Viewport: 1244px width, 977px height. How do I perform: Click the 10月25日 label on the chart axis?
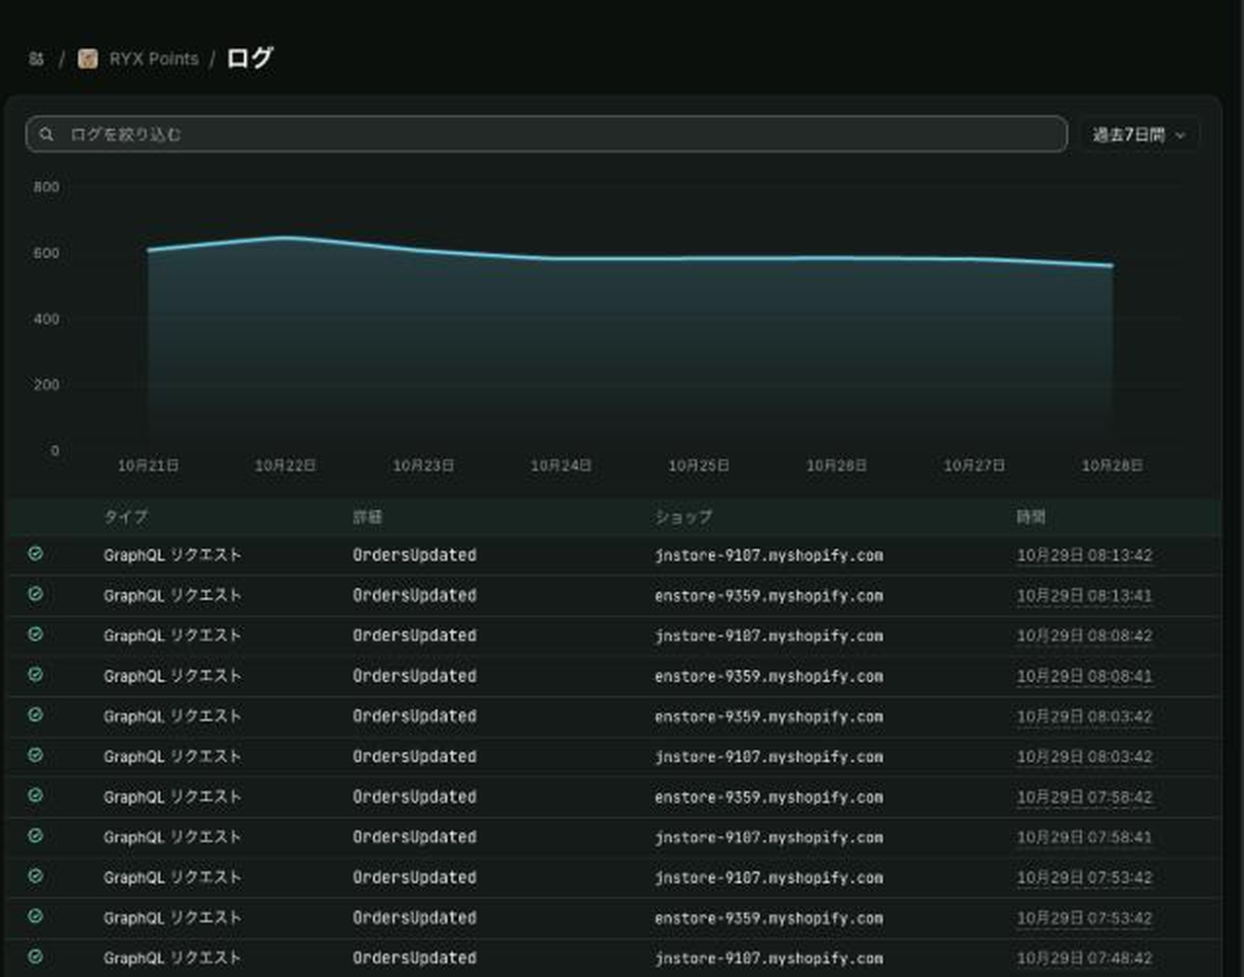tap(698, 466)
